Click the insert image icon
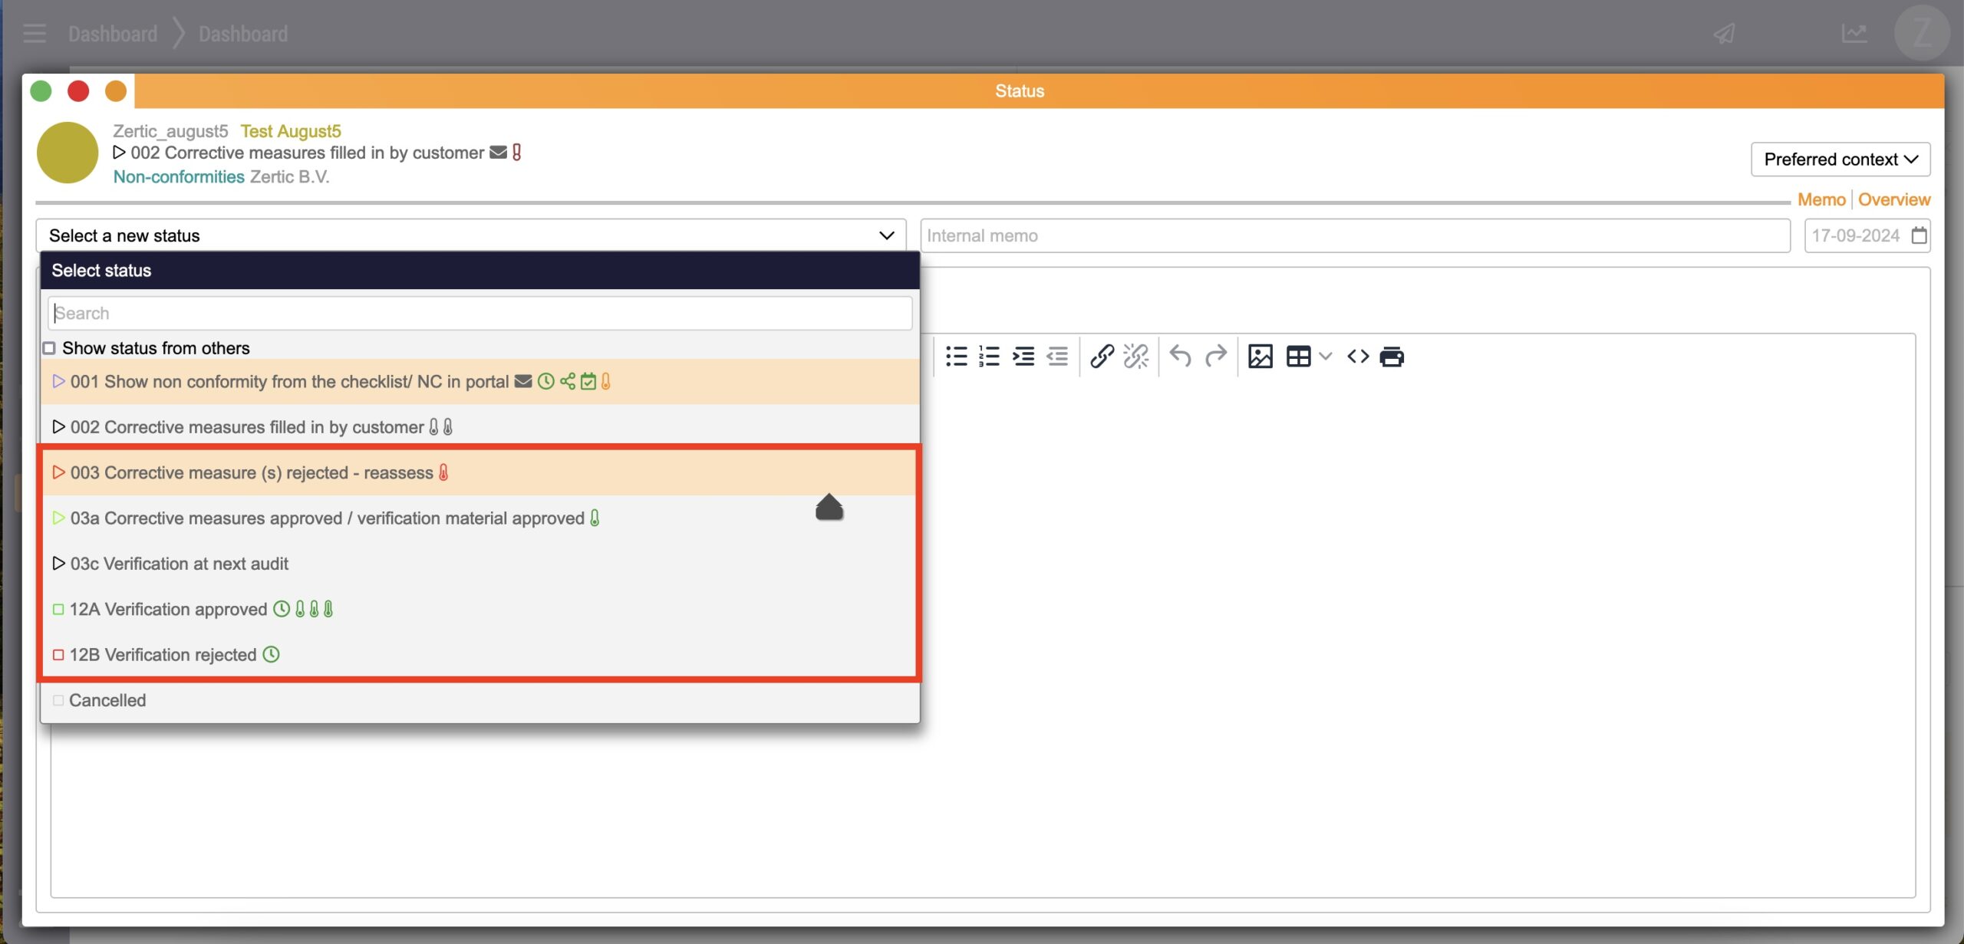The width and height of the screenshot is (1964, 944). [1260, 357]
